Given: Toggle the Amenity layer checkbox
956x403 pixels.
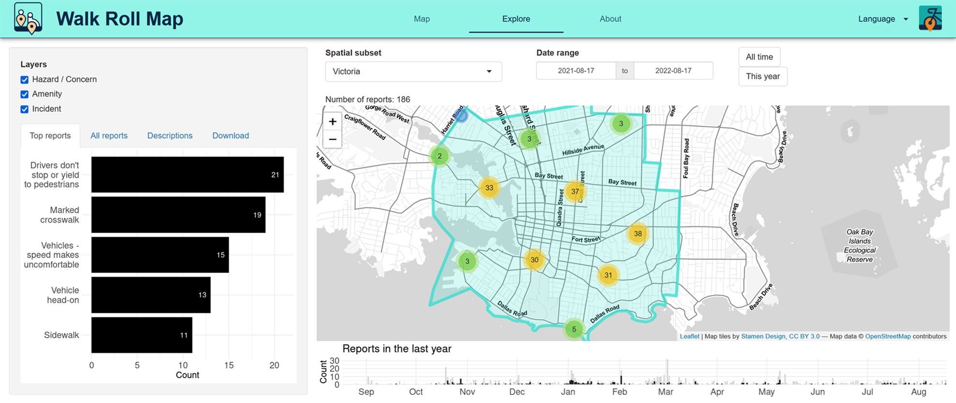Looking at the screenshot, I should pos(25,94).
